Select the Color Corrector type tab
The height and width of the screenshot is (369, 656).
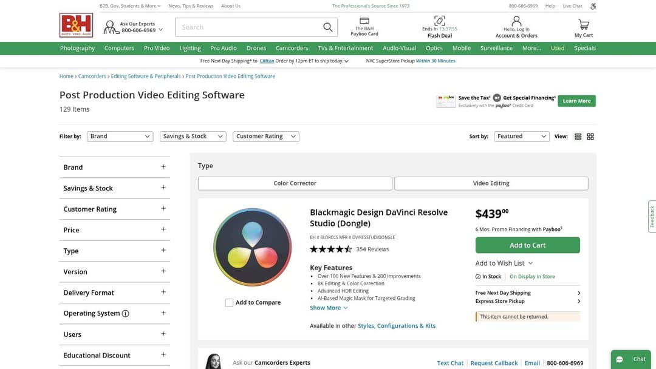[x=295, y=183]
